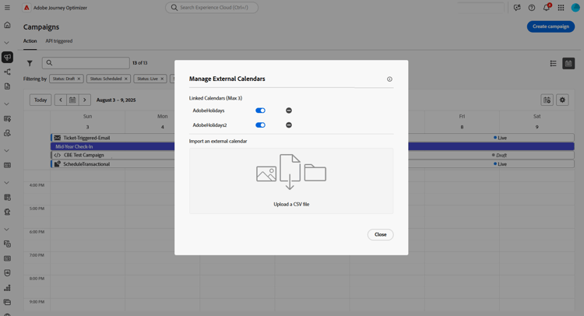584x316 pixels.
Task: Open the hamburger navigation menu
Action: click(x=7, y=8)
